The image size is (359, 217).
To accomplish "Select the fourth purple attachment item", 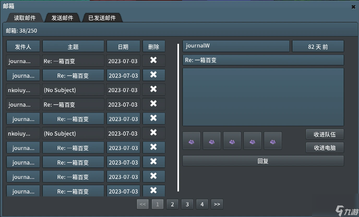I will [x=253, y=141].
